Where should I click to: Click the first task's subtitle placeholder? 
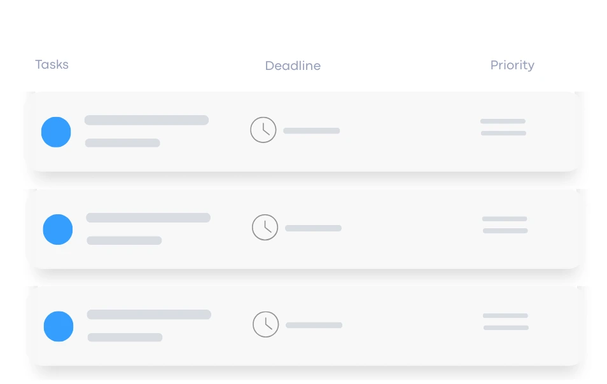122,143
